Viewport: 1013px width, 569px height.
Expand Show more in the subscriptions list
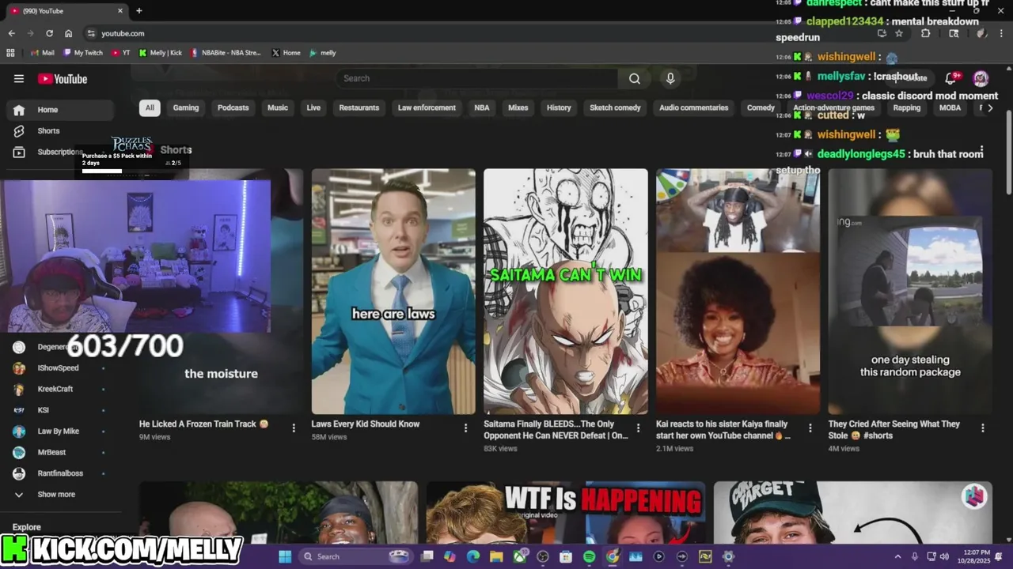(x=56, y=494)
